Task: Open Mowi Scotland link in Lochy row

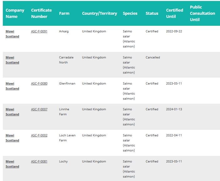Action: click(12, 164)
